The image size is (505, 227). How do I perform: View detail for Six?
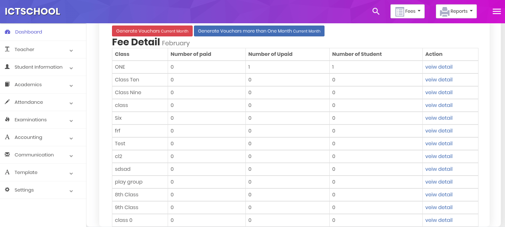pyautogui.click(x=439, y=118)
